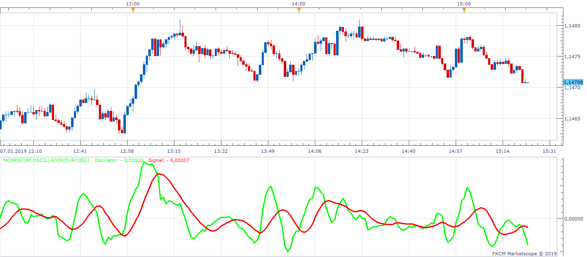587x257 pixels.
Task: Click the 15:31 time axis label
Action: pos(549,151)
